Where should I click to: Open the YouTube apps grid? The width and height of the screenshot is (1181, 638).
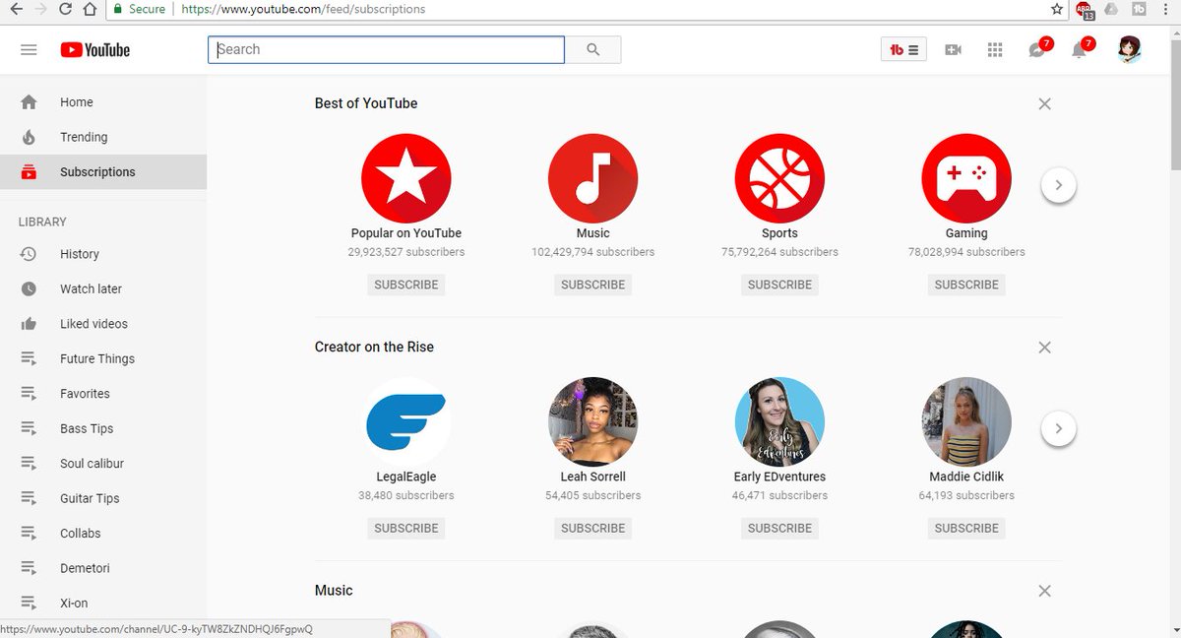click(995, 50)
